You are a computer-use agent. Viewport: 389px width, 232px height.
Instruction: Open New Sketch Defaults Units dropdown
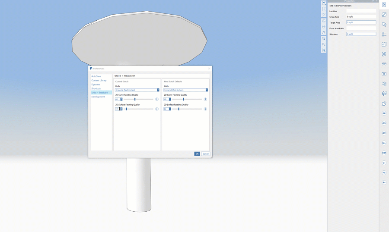[185, 90]
